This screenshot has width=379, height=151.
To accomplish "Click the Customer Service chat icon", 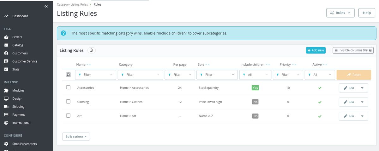I will point(6,61).
